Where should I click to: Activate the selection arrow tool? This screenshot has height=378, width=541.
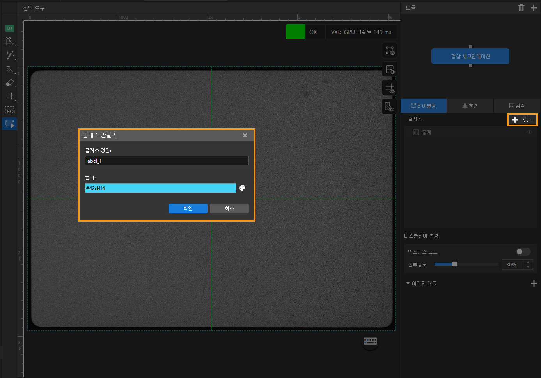pyautogui.click(x=10, y=124)
